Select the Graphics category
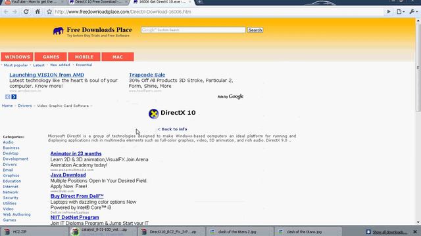The height and width of the screenshot is (236, 421). point(11,176)
